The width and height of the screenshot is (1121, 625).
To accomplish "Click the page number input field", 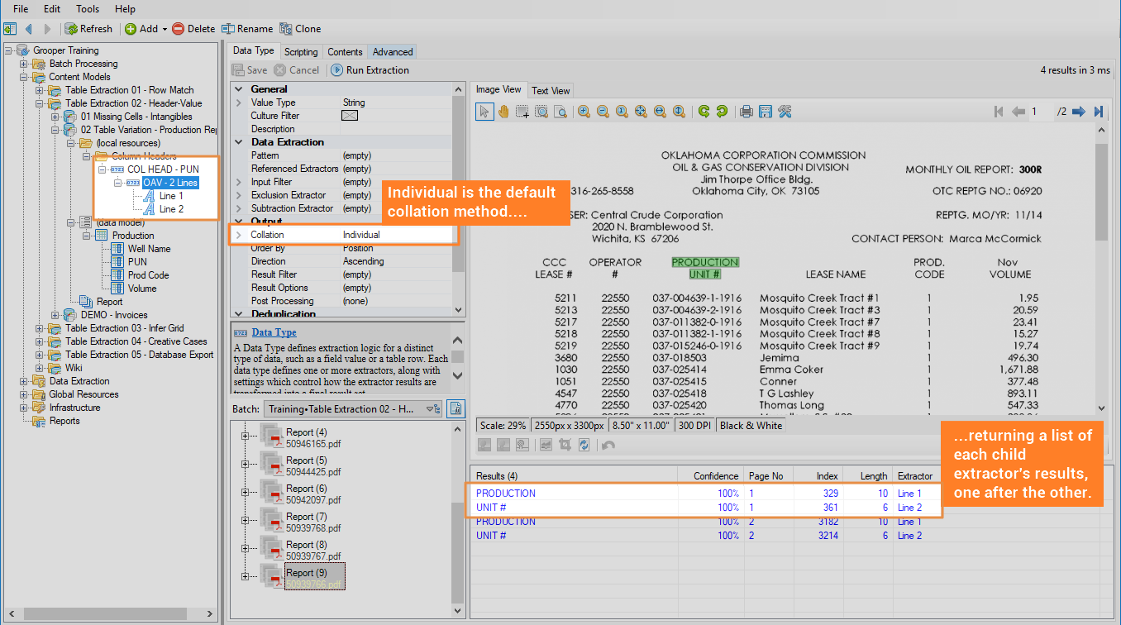I will [1041, 112].
